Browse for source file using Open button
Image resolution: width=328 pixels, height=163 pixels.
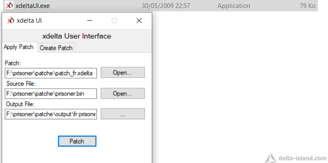123,93
